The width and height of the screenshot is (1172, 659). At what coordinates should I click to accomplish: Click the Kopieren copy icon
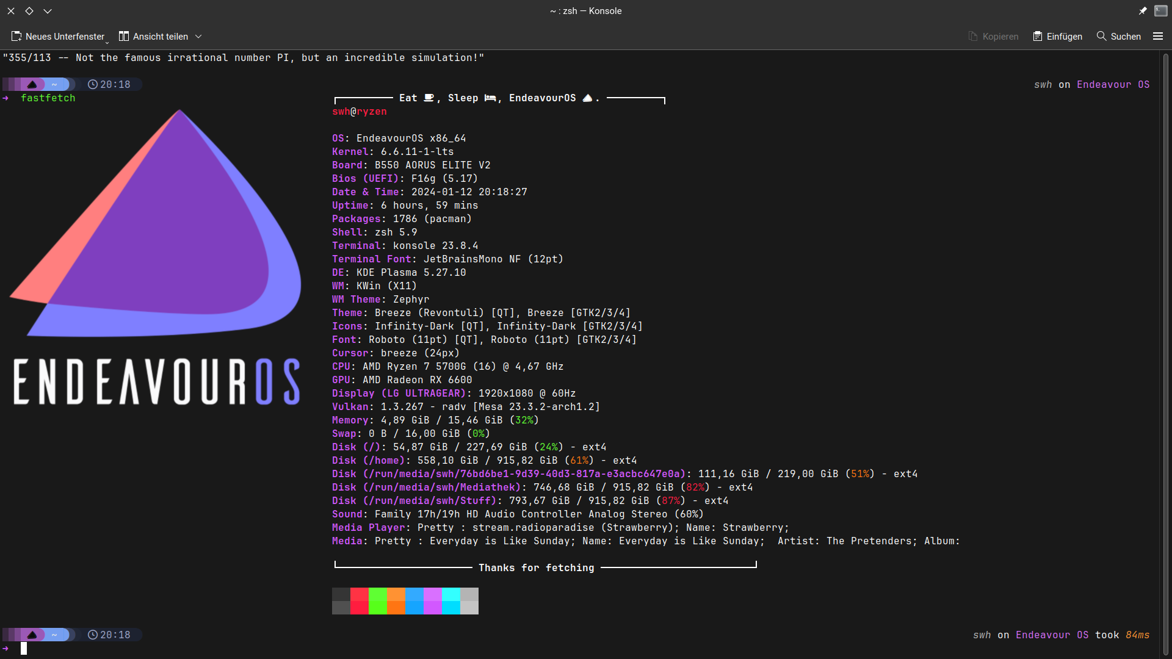(973, 37)
